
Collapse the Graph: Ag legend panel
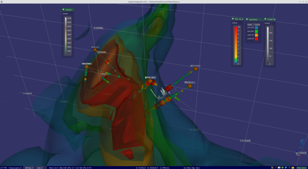coord(265,19)
